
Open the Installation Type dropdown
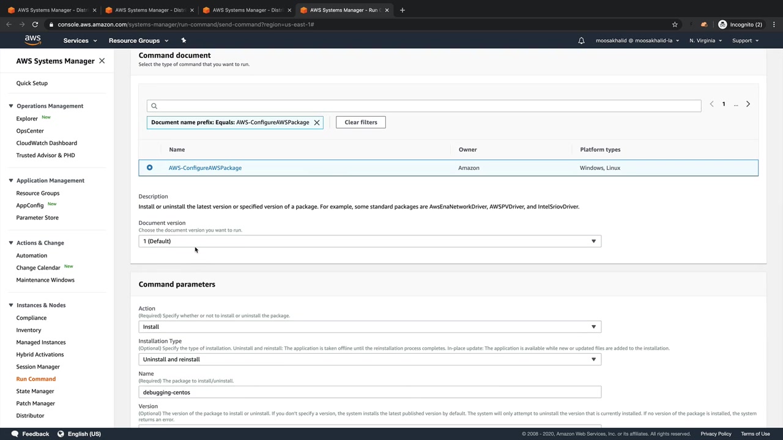(369, 359)
